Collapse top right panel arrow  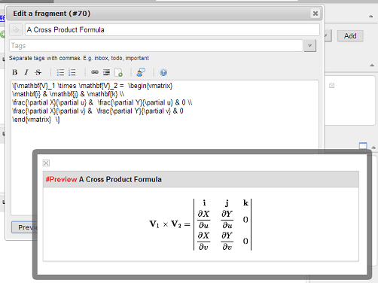[x=371, y=17]
